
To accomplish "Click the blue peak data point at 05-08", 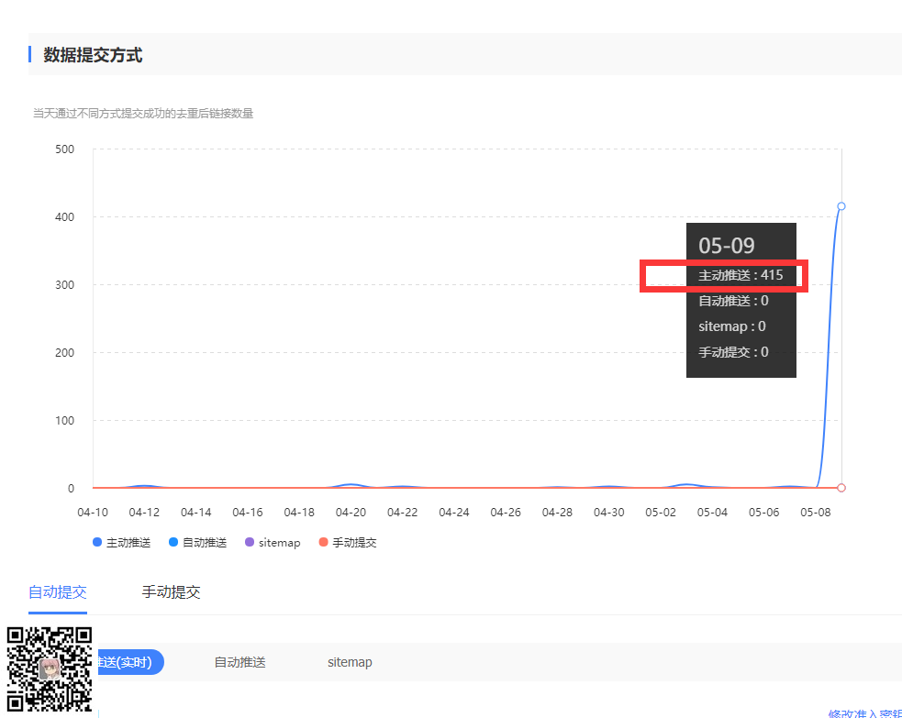I will click(841, 206).
